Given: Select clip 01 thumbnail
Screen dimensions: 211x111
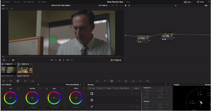Looking at the screenshot, I should (9, 70).
